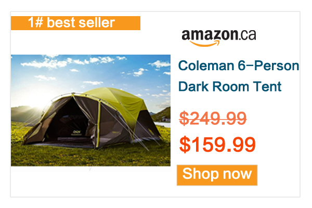
Task: Click the crossed-out $249.99 price
Action: 213,118
